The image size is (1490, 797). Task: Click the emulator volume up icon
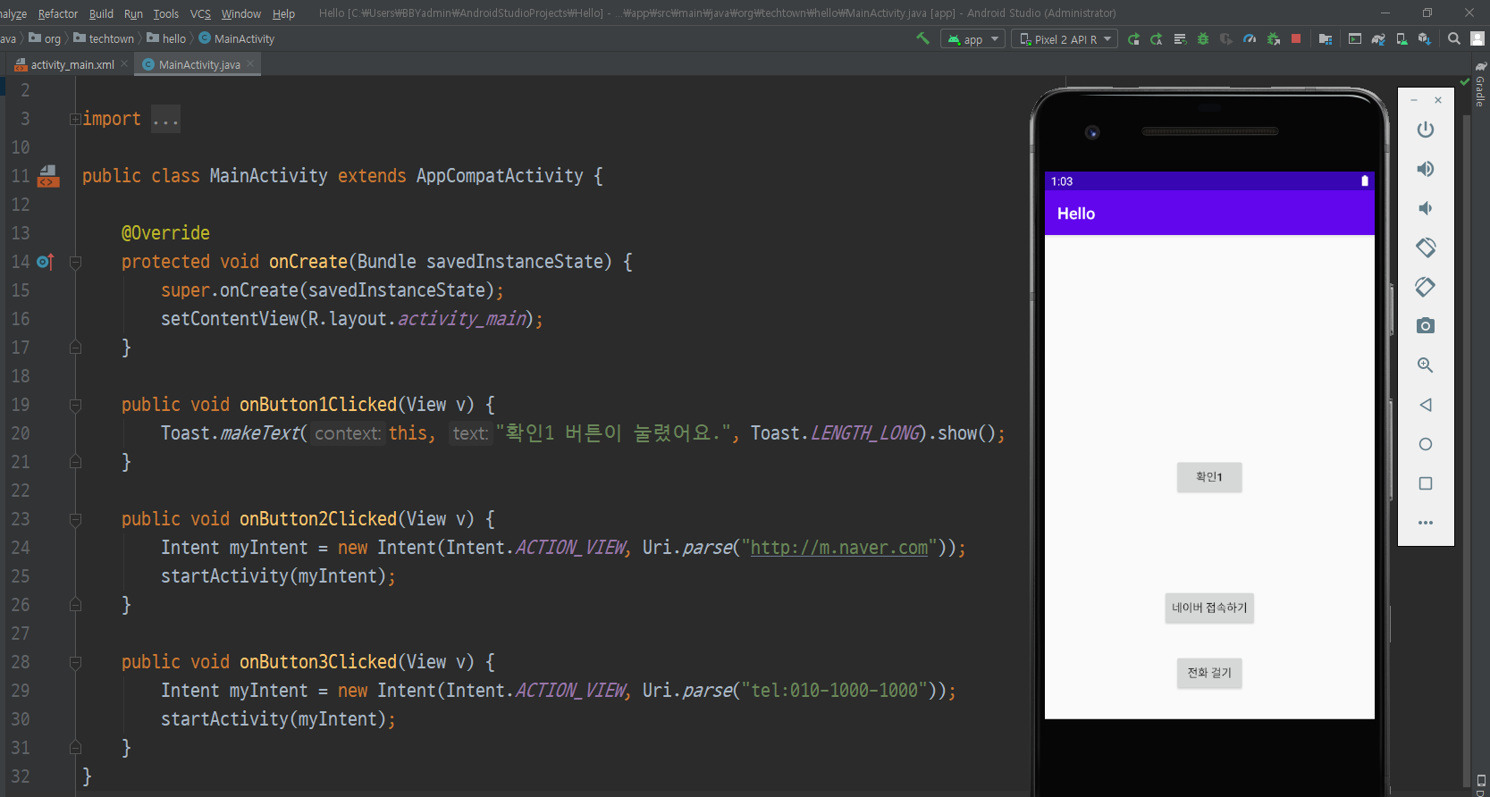click(1426, 169)
